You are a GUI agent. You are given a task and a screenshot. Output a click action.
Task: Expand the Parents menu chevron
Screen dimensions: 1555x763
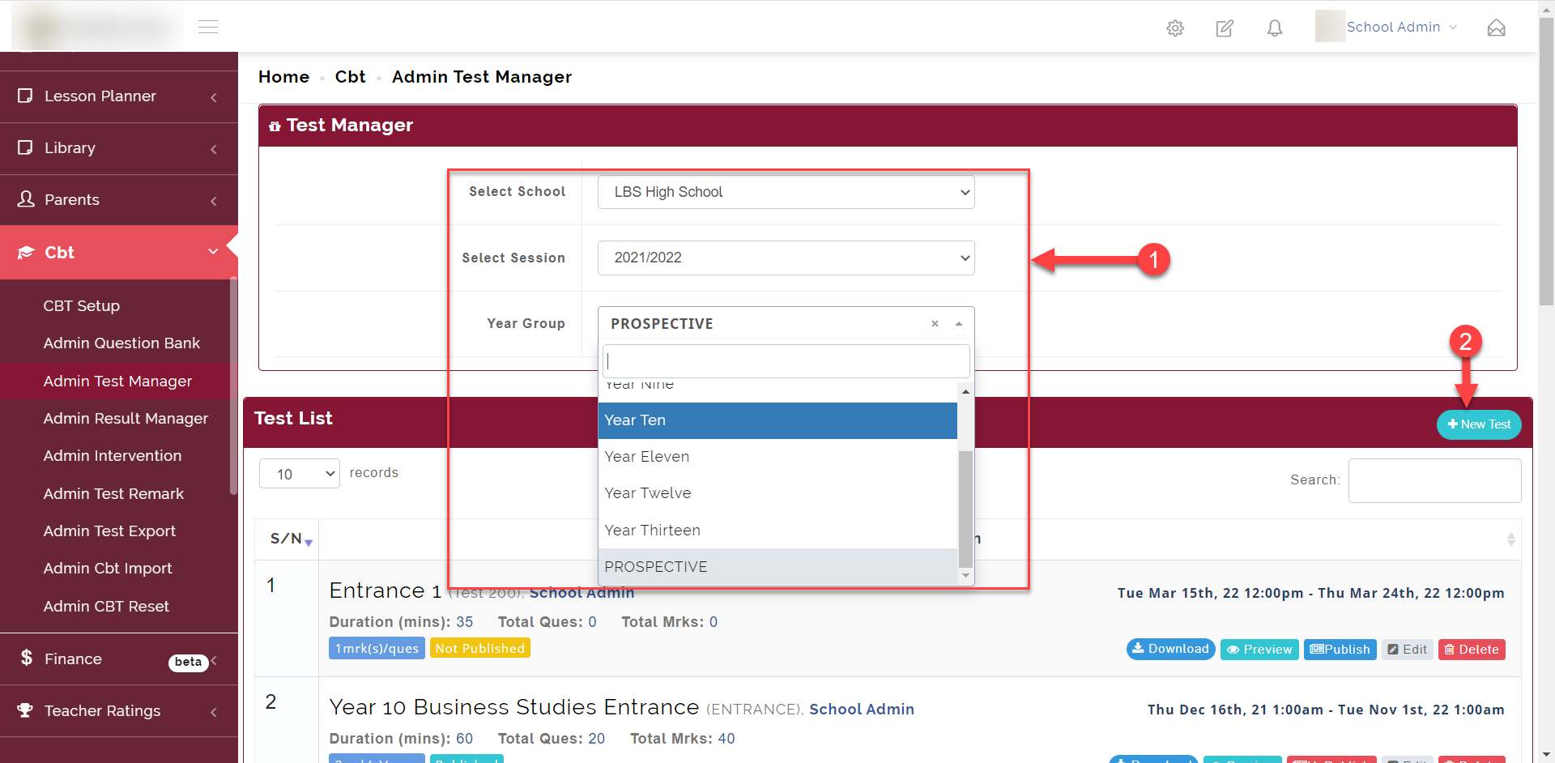214,201
